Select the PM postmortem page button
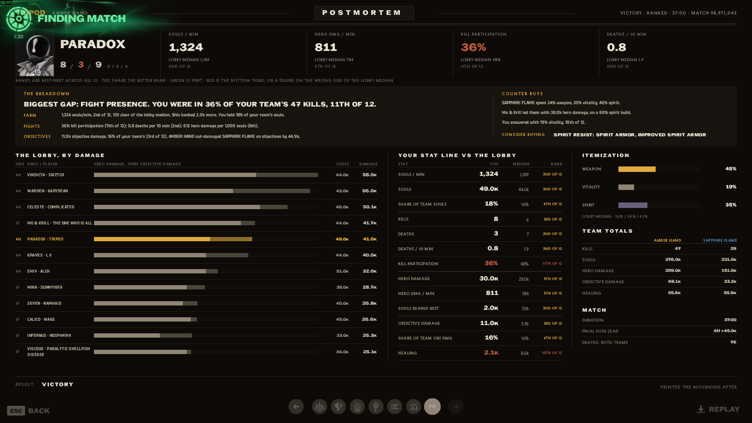This screenshot has height=423, width=752. (432, 407)
